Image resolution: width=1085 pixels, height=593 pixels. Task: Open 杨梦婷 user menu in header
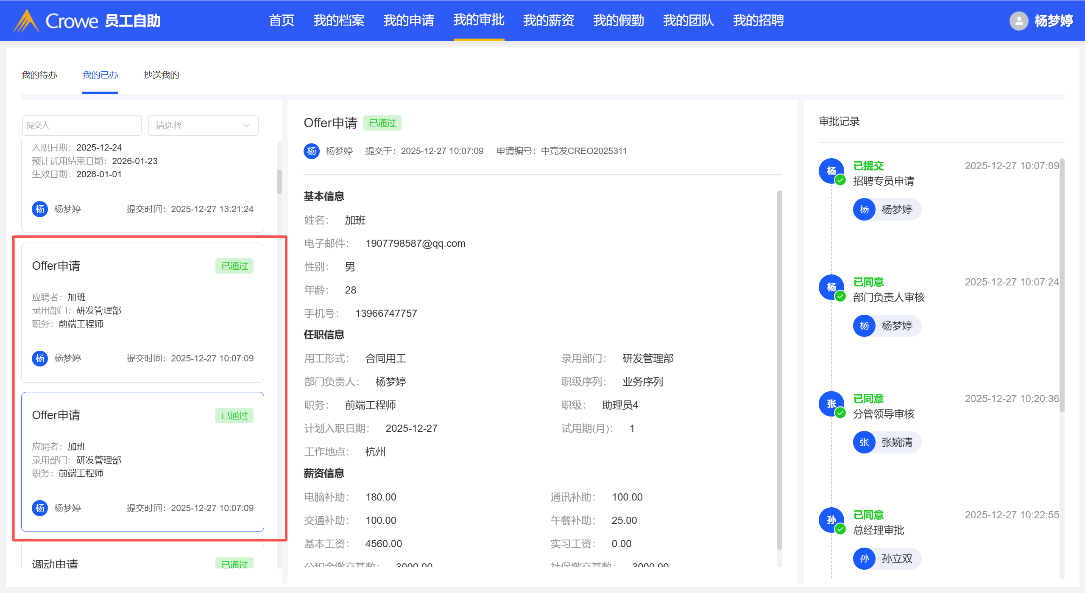(1053, 20)
